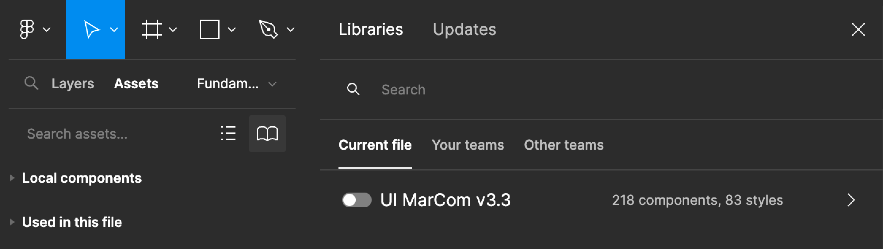The width and height of the screenshot is (883, 249).
Task: Click the search icon beside Layers
Action: [31, 83]
